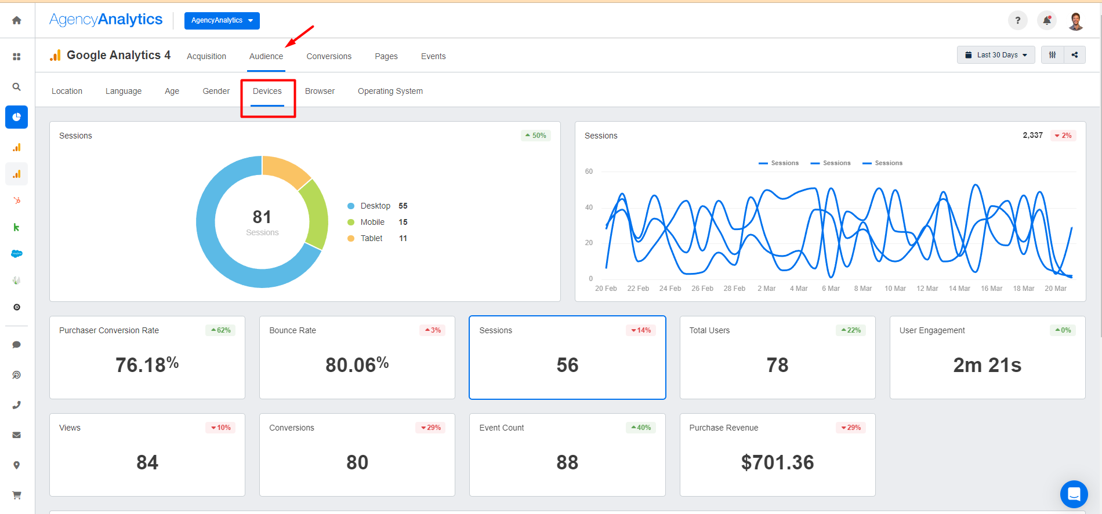Click the sidebar search magnifier icon

point(17,87)
